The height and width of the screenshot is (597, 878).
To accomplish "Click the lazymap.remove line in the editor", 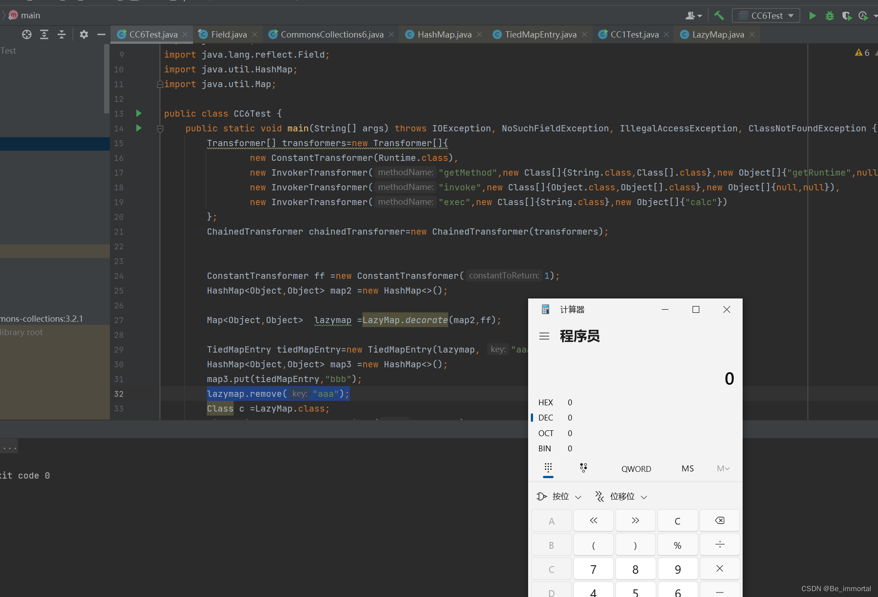I will (x=278, y=394).
